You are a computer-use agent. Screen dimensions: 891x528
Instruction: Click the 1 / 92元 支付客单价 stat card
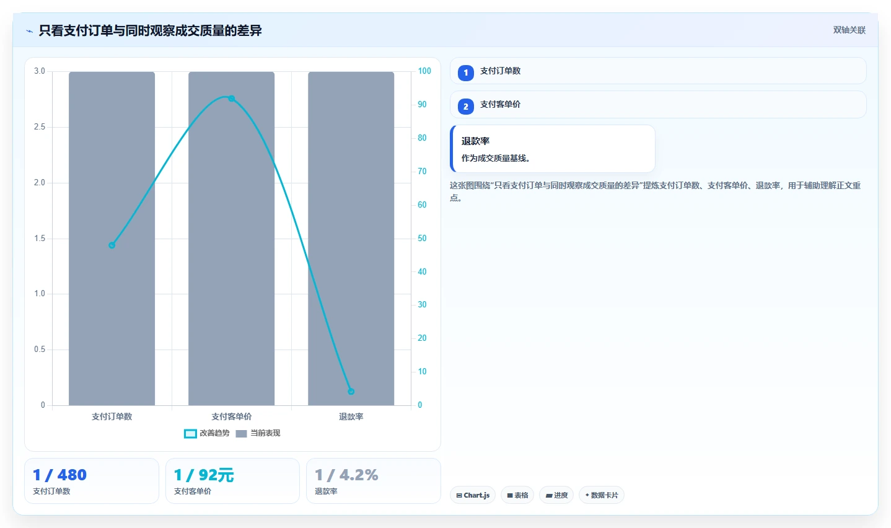(x=232, y=481)
